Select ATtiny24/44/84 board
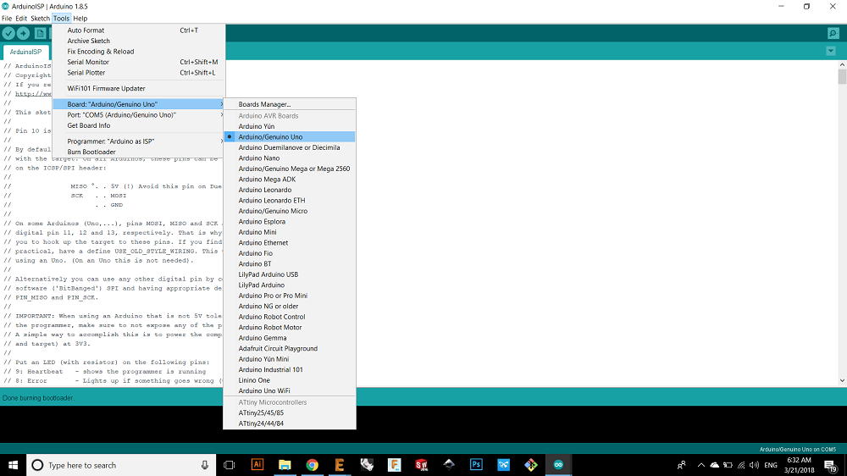 click(x=290, y=423)
